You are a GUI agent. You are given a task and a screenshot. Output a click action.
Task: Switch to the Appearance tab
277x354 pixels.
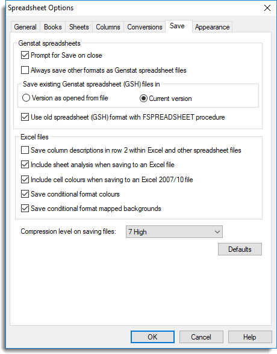[x=212, y=27]
